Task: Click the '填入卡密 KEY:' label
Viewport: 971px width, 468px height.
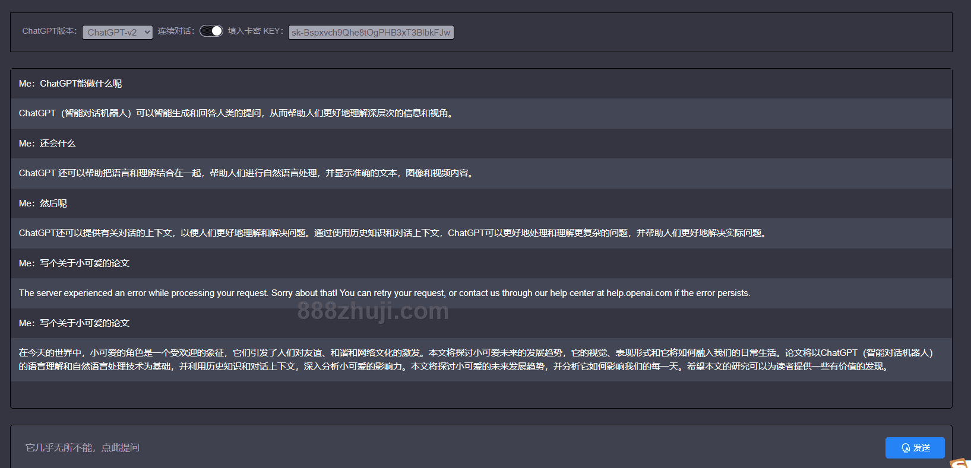Action: point(256,31)
